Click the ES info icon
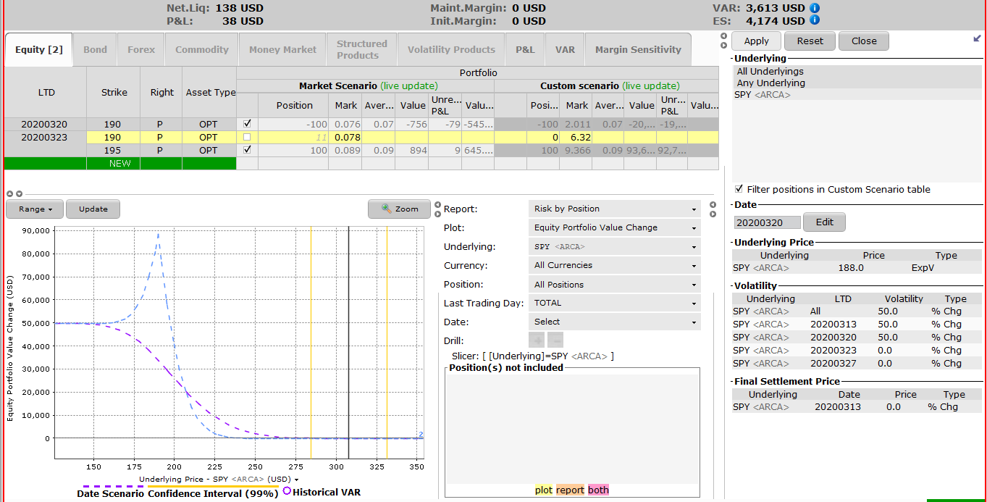The height and width of the screenshot is (502, 987). click(x=815, y=21)
